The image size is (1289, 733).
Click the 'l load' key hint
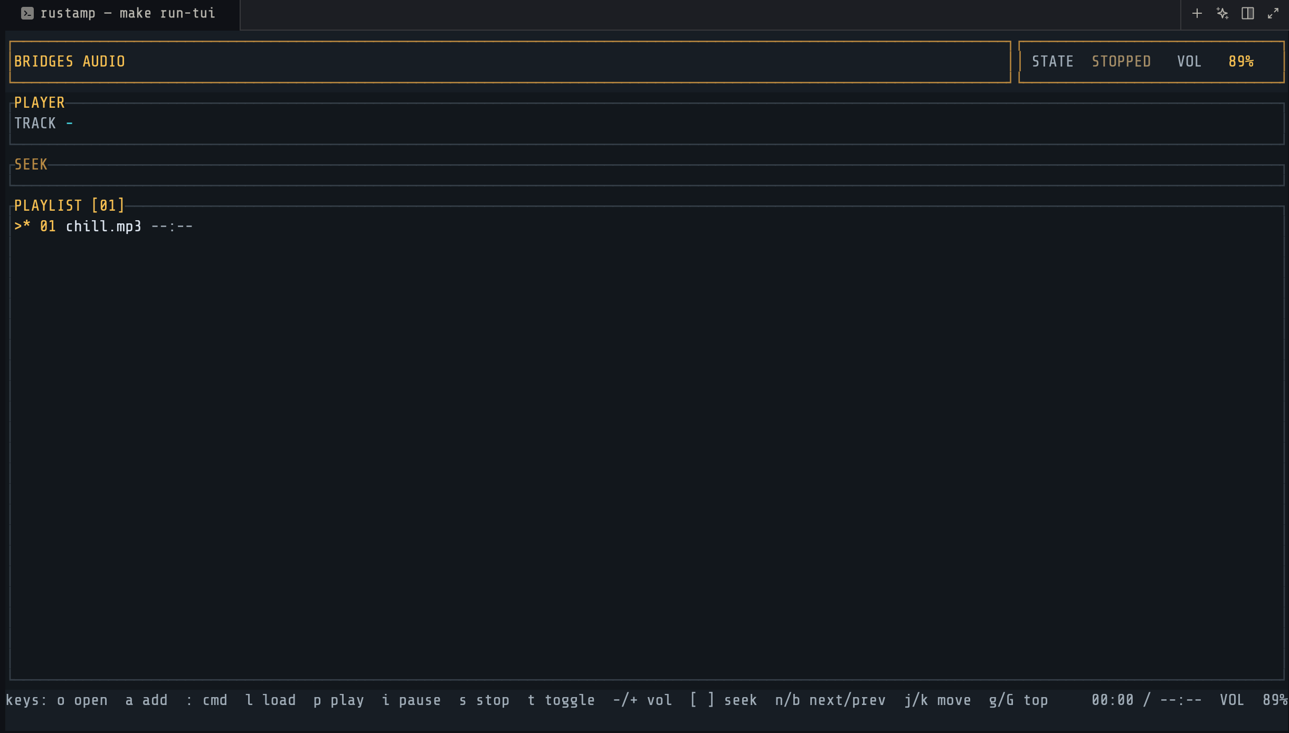point(270,700)
